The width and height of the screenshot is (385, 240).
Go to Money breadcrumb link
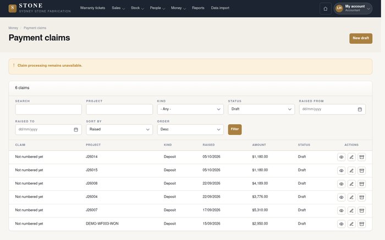(x=13, y=28)
